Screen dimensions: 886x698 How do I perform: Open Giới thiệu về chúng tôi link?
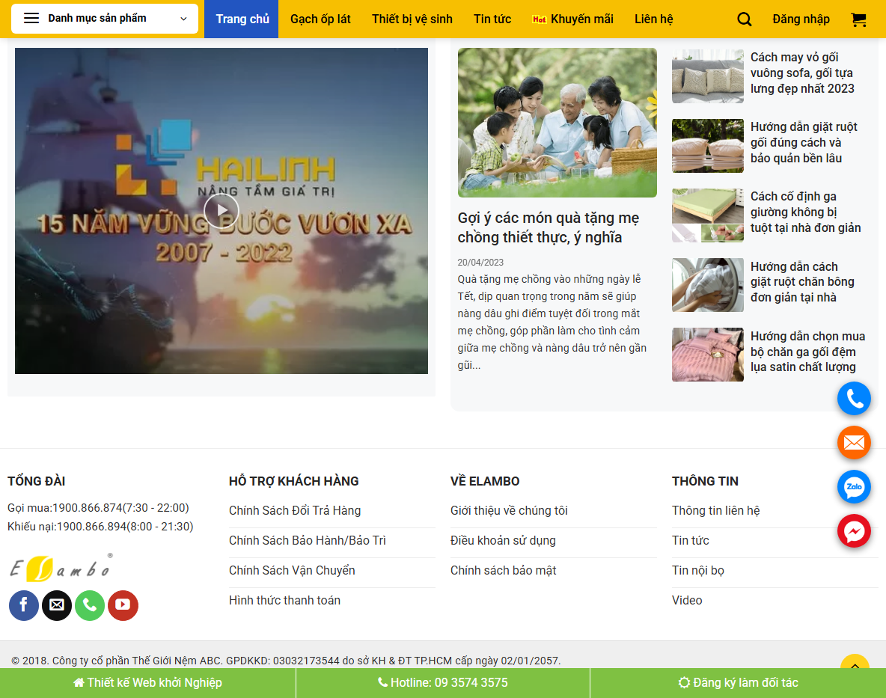pos(509,510)
